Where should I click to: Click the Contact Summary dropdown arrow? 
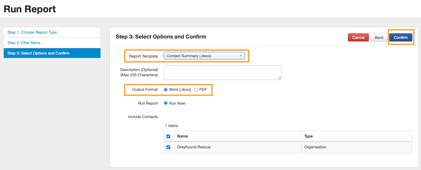pos(241,56)
